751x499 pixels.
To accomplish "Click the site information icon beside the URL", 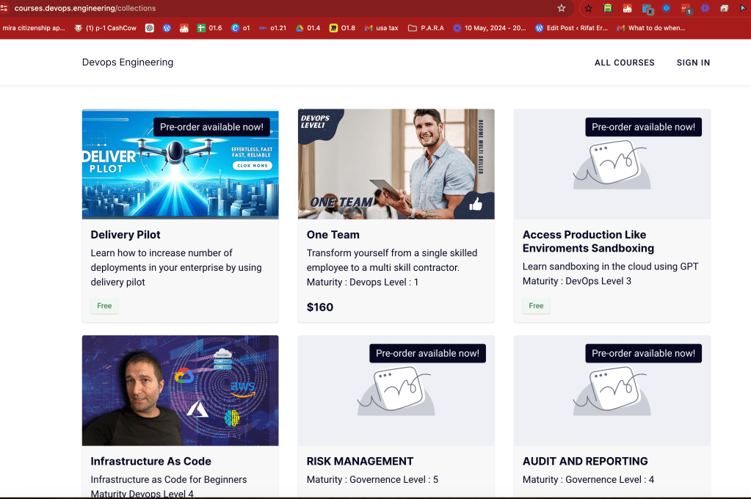I will [4, 8].
